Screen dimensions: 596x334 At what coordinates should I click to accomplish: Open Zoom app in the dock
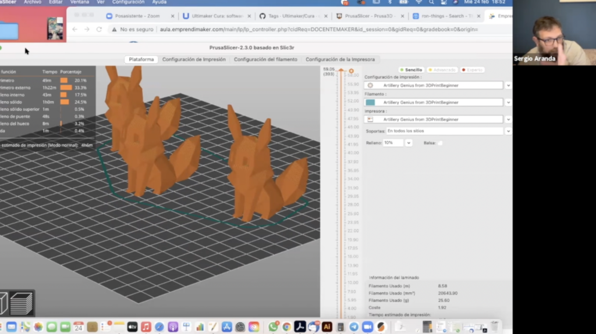tap(368, 327)
